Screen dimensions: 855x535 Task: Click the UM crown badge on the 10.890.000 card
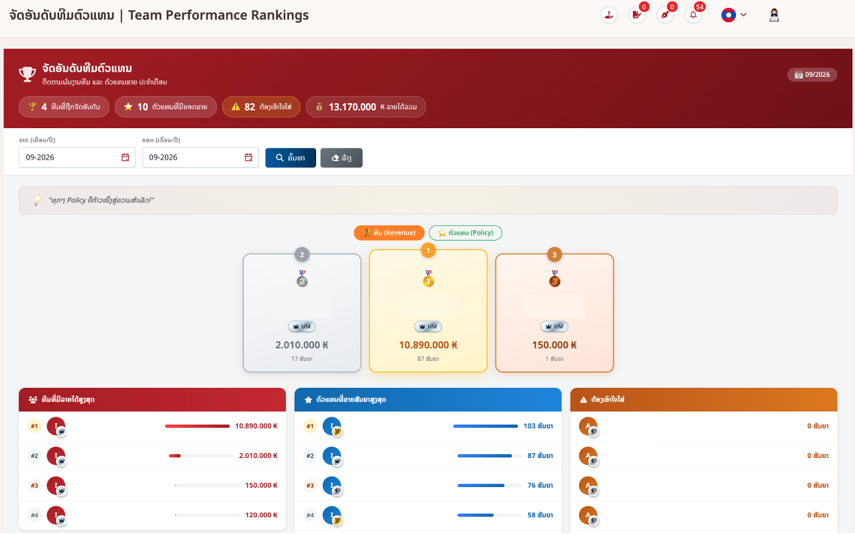(428, 327)
